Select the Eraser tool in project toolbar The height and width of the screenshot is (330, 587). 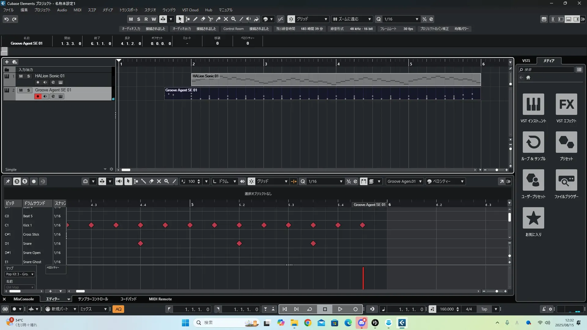click(x=203, y=19)
